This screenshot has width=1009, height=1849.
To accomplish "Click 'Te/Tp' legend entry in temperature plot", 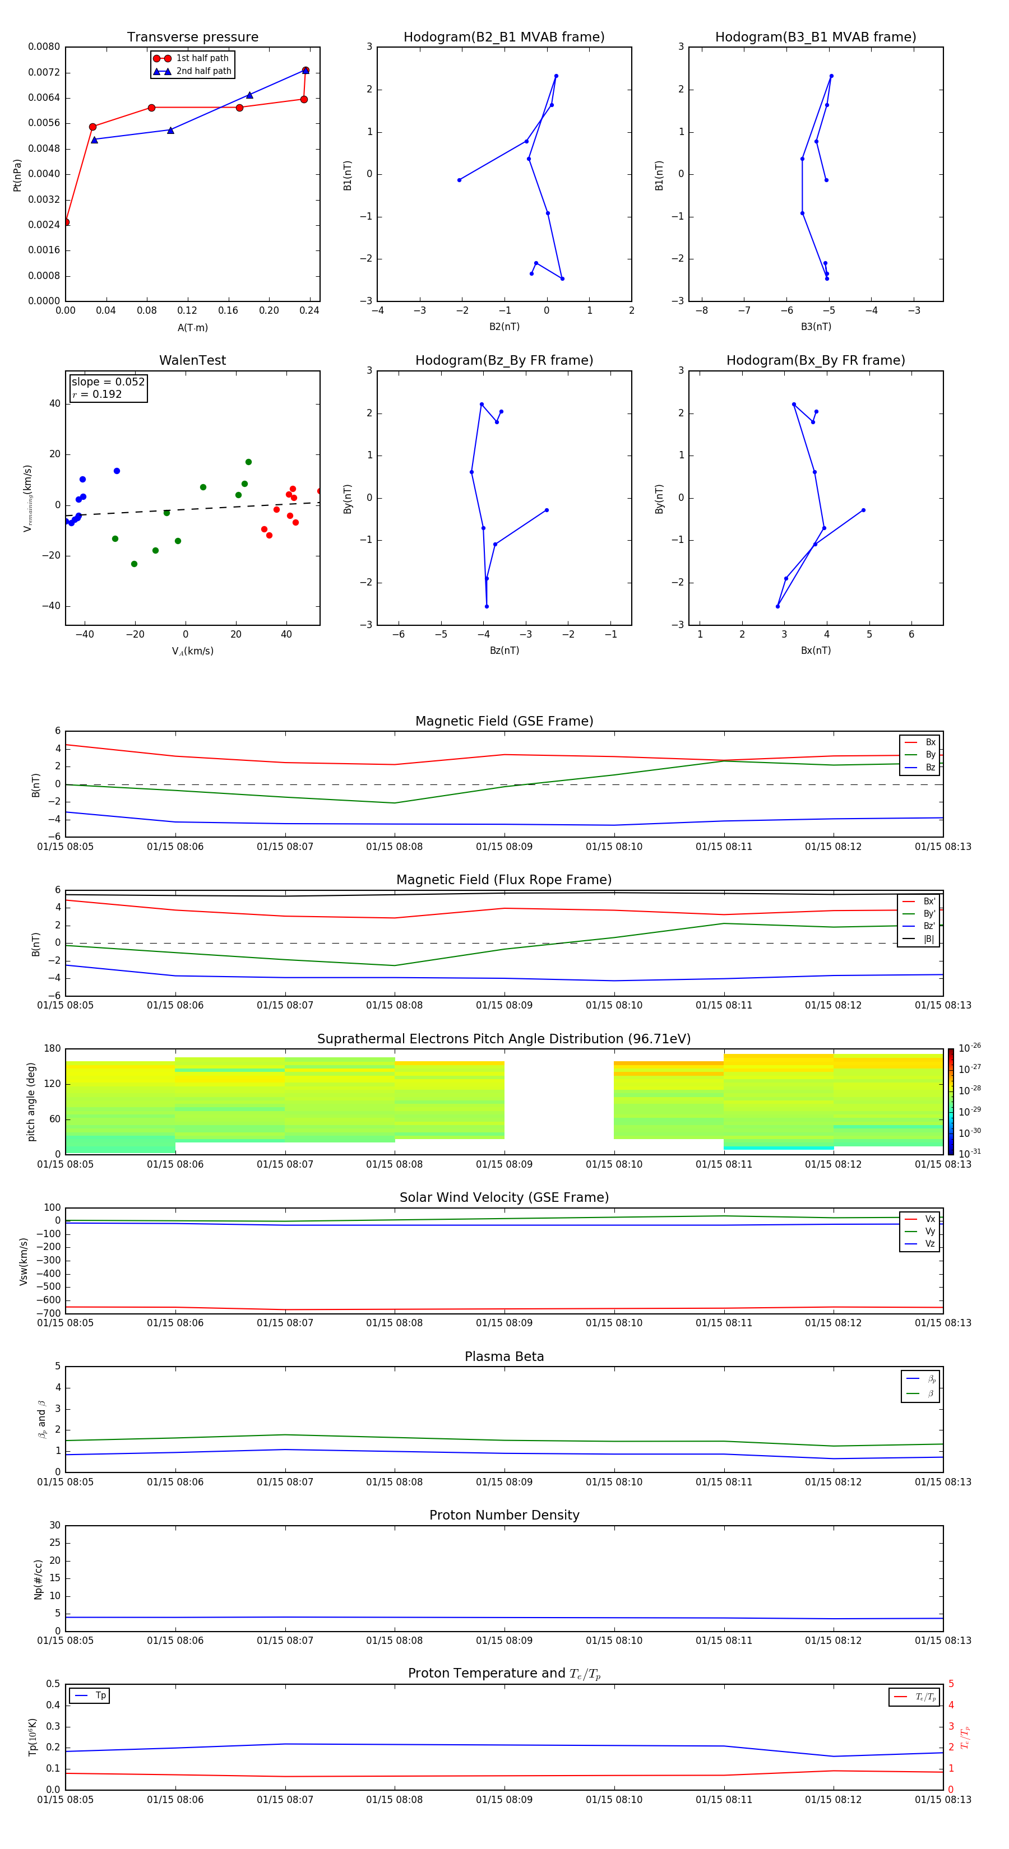I will tap(914, 1697).
